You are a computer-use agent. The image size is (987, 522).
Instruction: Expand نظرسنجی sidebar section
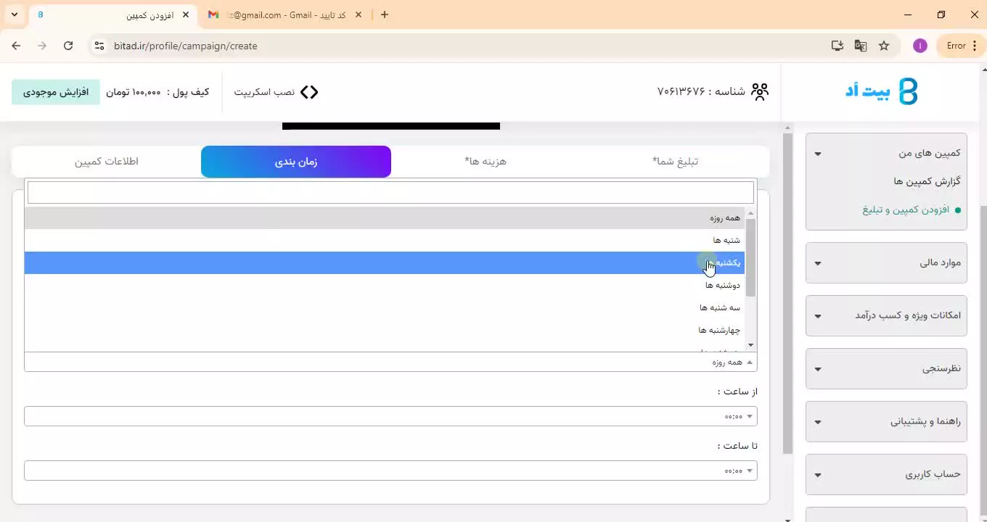point(886,368)
